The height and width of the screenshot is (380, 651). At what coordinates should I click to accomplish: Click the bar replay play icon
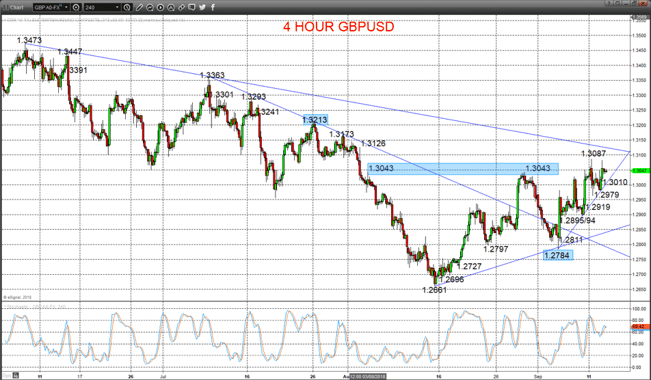tap(160, 8)
